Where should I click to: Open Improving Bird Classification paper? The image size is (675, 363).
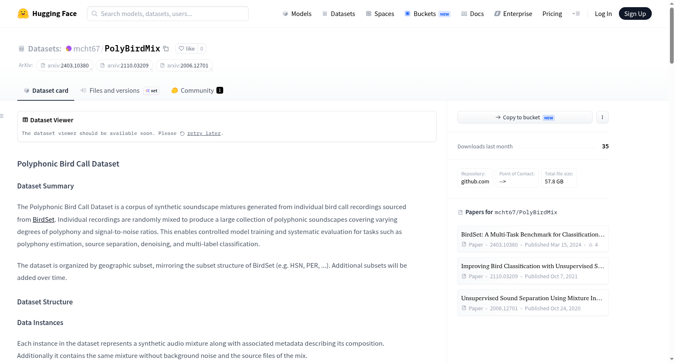[x=533, y=271]
